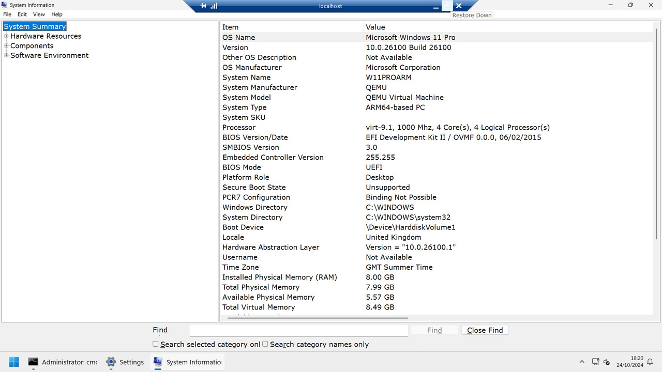Select Software Environment category
Screen dimensions: 662x372
(50, 55)
